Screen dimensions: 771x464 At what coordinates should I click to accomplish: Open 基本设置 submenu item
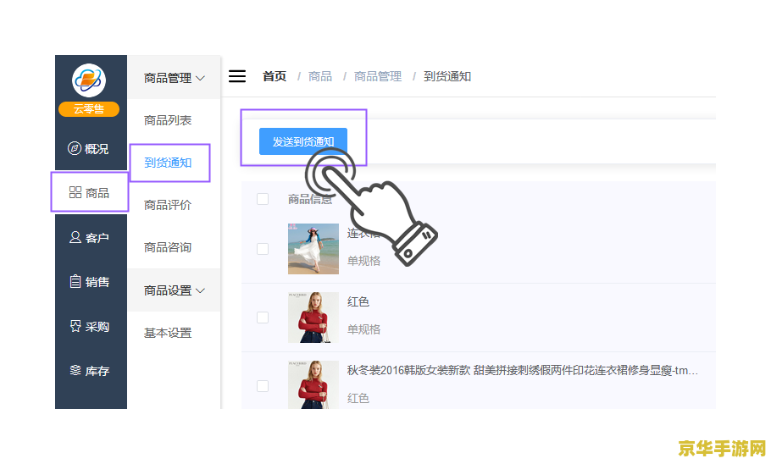tap(168, 333)
